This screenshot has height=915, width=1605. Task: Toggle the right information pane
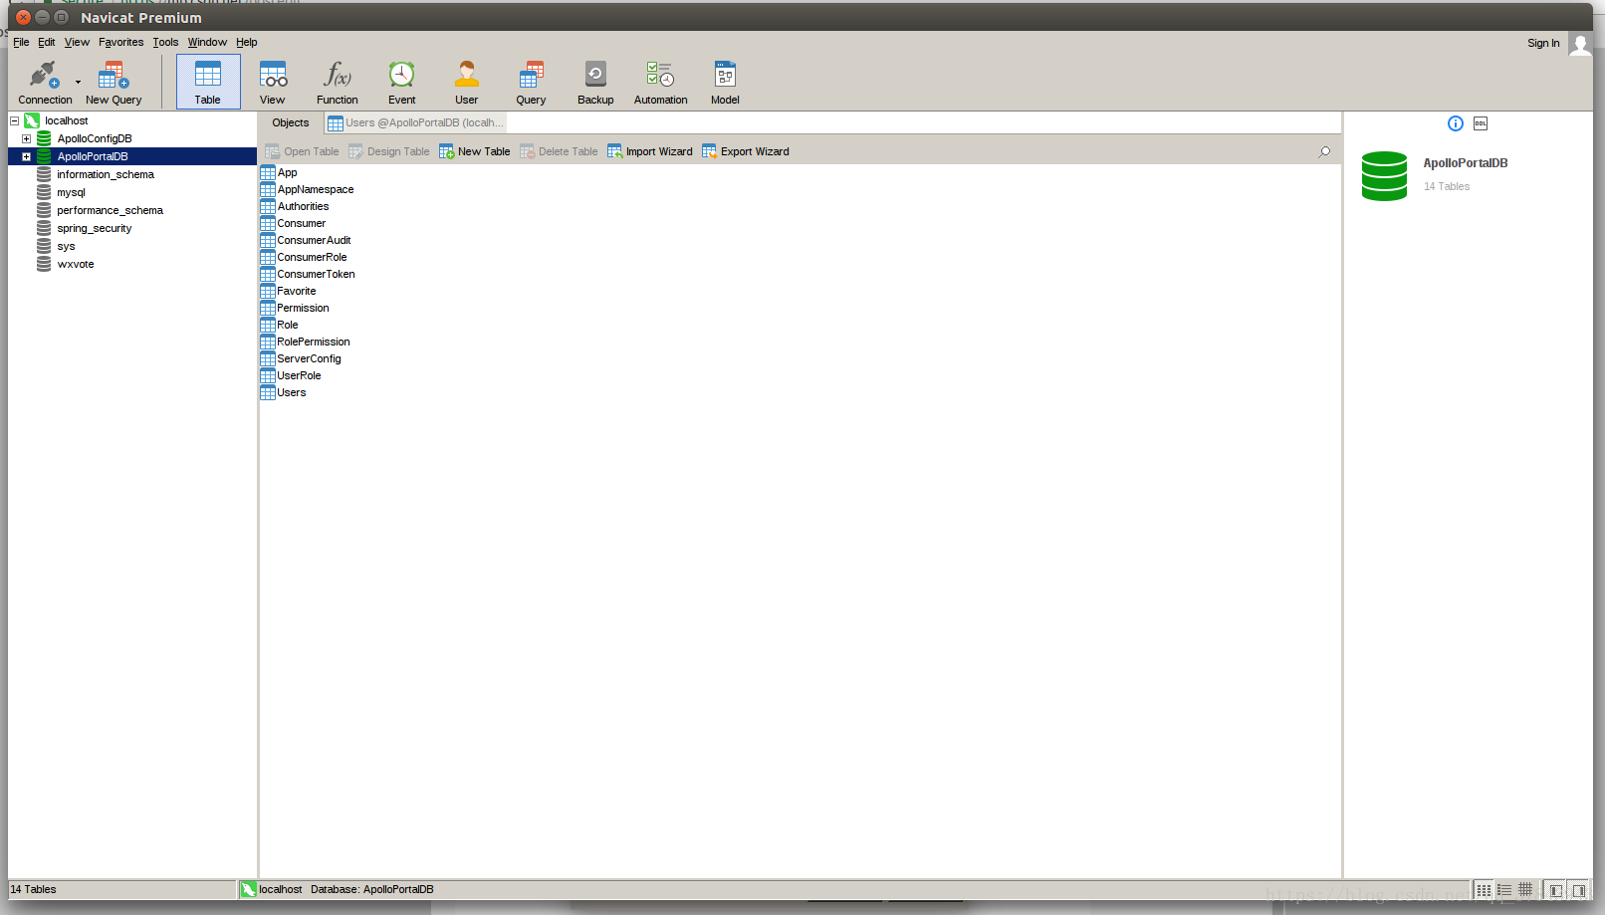tap(1579, 890)
